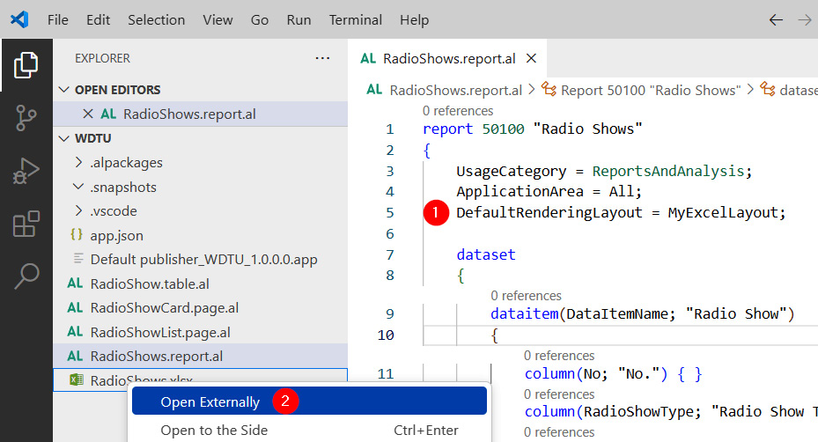
Task: Open RadioShowCard.page.al in the explorer
Action: point(165,307)
